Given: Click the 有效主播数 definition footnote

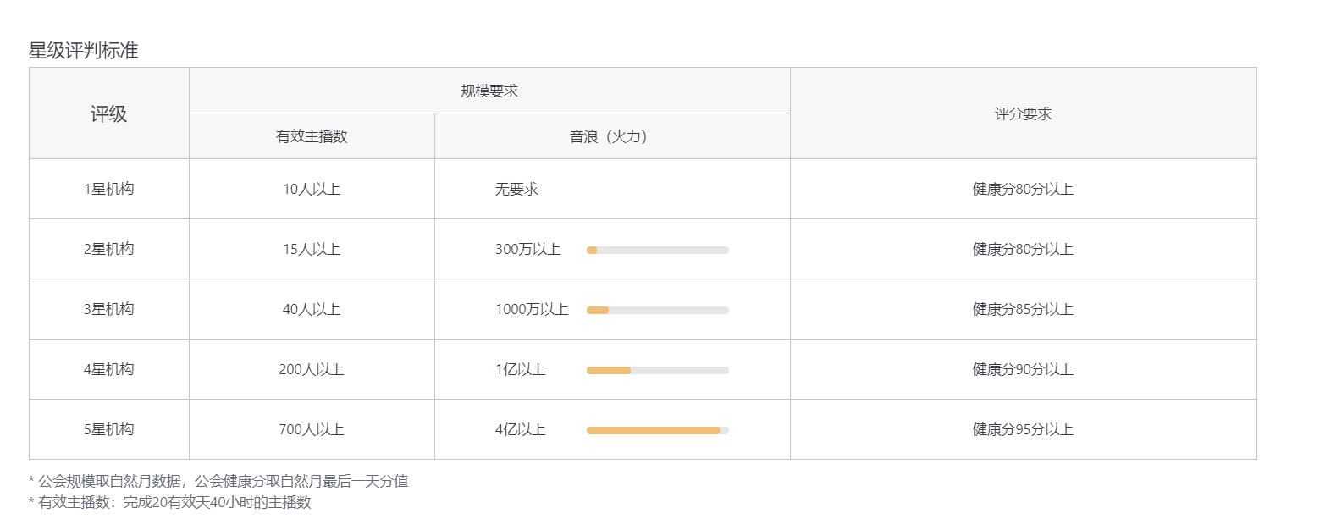Looking at the screenshot, I should [170, 502].
